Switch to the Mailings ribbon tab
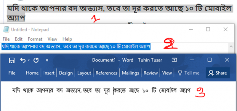 point(130,73)
